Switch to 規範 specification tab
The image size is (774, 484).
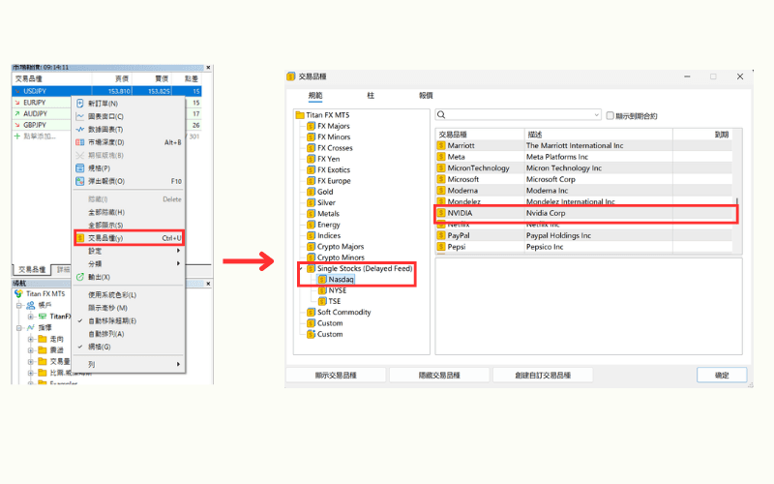pyautogui.click(x=315, y=96)
